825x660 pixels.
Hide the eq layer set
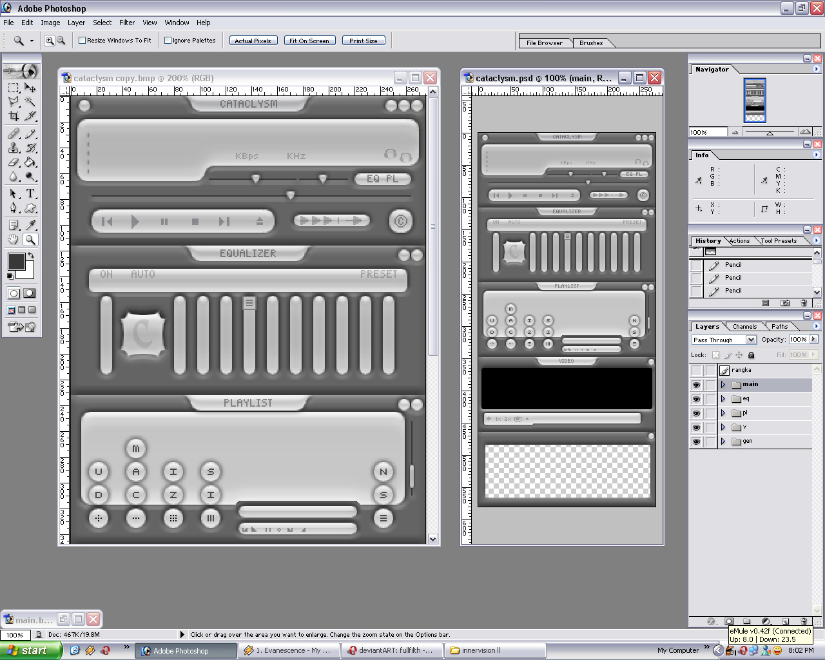point(696,399)
